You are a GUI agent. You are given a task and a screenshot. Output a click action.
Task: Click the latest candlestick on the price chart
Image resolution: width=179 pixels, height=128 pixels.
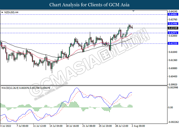pyautogui.click(x=132, y=27)
